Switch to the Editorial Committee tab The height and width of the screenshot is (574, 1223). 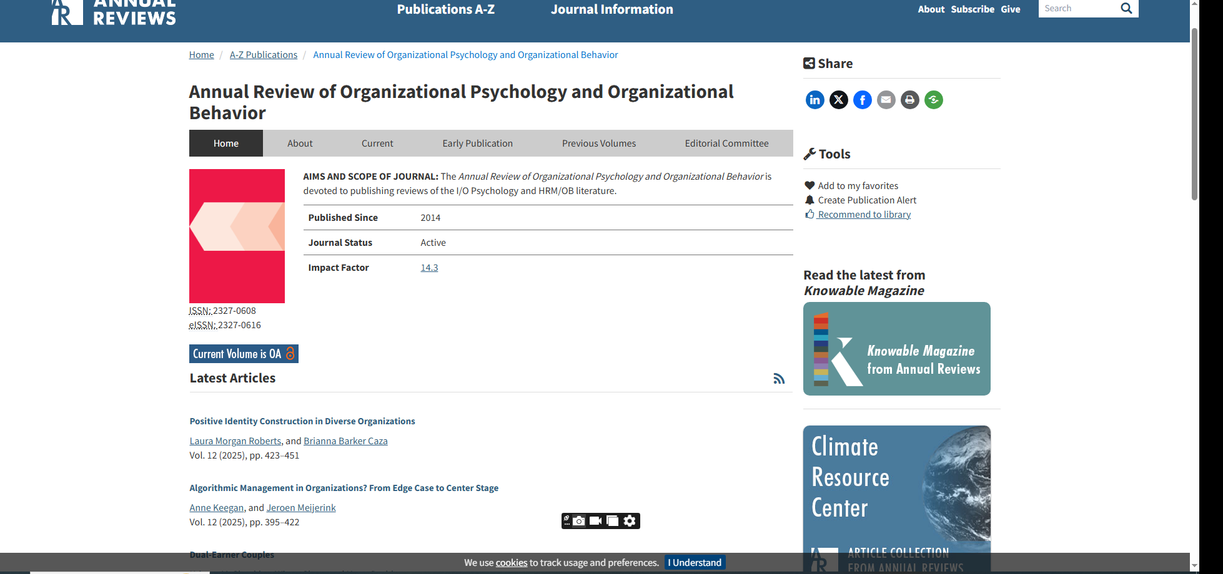click(726, 143)
